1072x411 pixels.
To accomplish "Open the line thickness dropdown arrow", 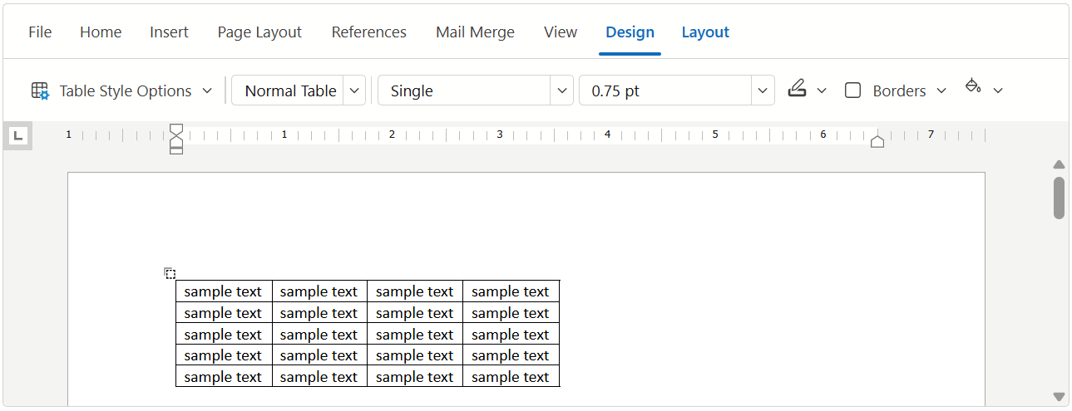I will pyautogui.click(x=763, y=91).
